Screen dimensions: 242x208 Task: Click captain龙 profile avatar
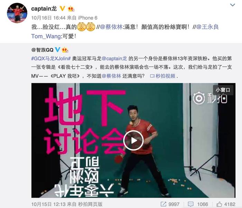[17, 13]
